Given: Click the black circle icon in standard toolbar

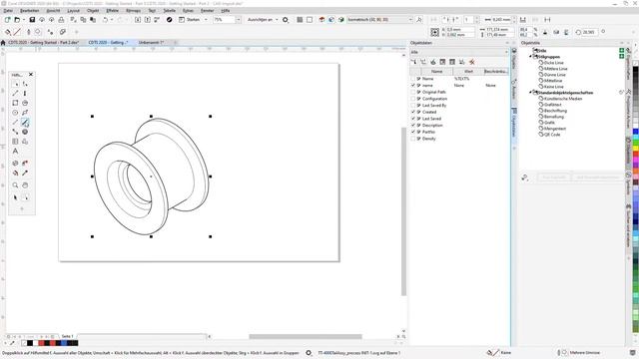Looking at the screenshot, I should [169, 20].
